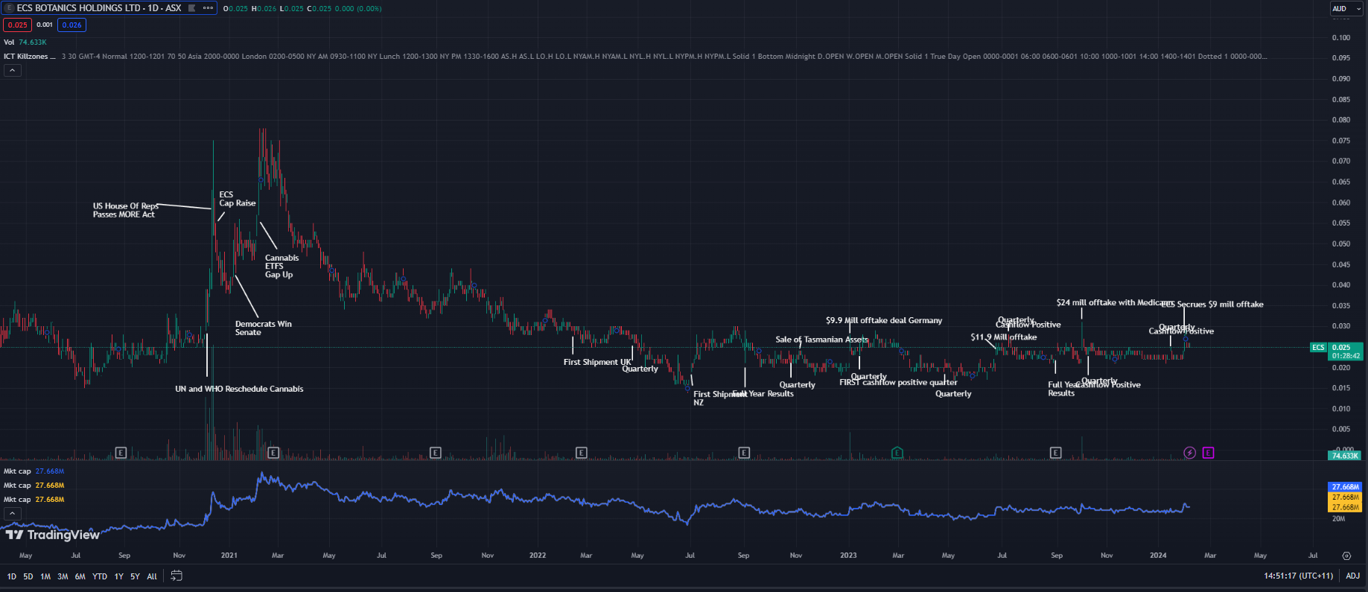Viewport: 1368px width, 592px height.
Task: Open chart settings gear beside the time axis
Action: coord(1346,556)
